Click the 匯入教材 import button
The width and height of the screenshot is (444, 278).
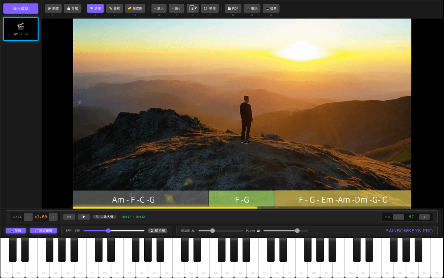point(21,8)
